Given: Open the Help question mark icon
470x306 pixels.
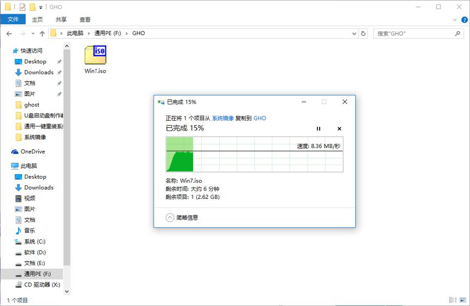Looking at the screenshot, I should pos(465,20).
